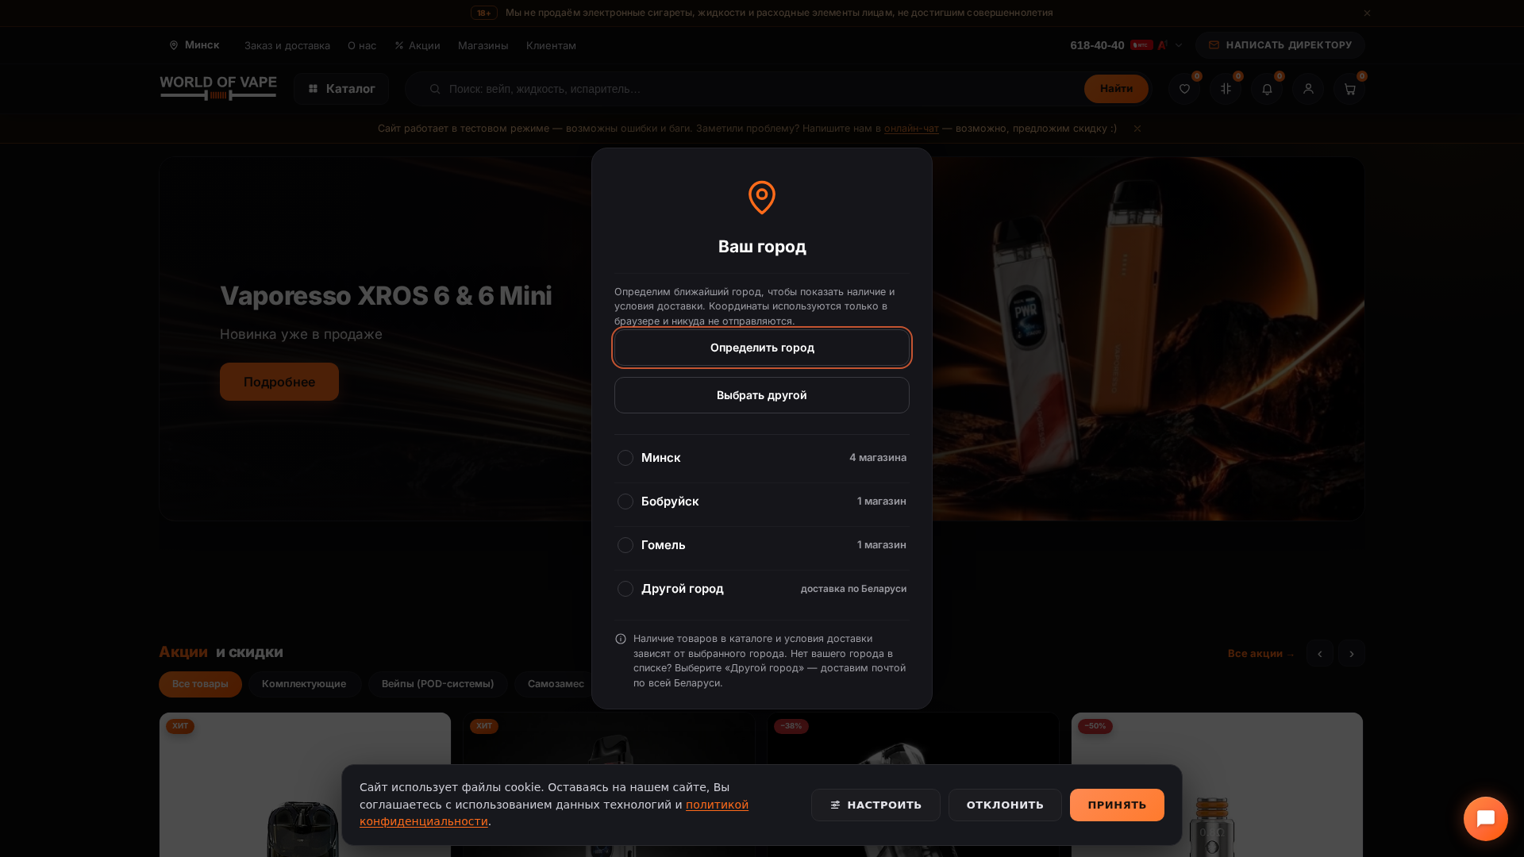
Task: Click Подробнее on the Vaporesso banner
Action: [x=279, y=382]
